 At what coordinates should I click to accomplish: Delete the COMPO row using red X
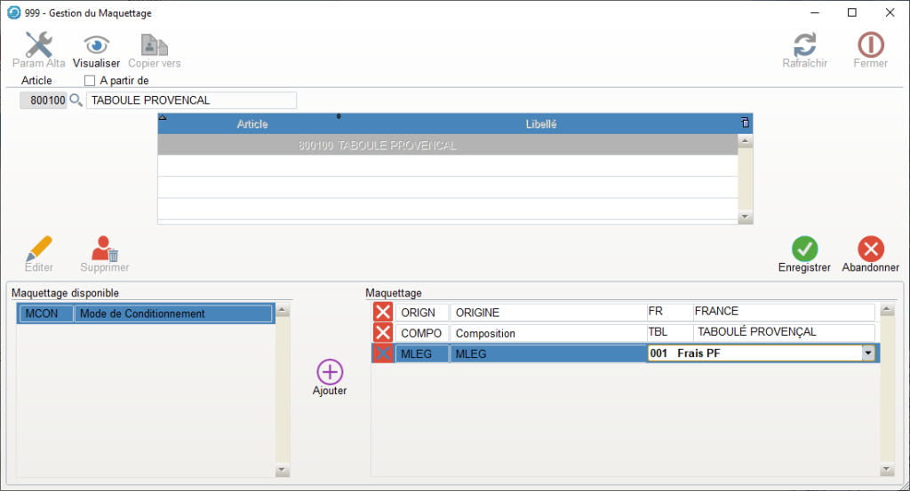coord(382,332)
